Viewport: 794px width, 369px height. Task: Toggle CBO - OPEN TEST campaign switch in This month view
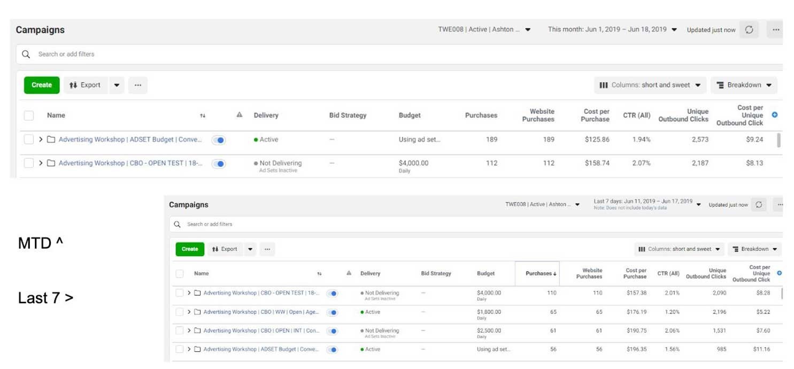[219, 164]
